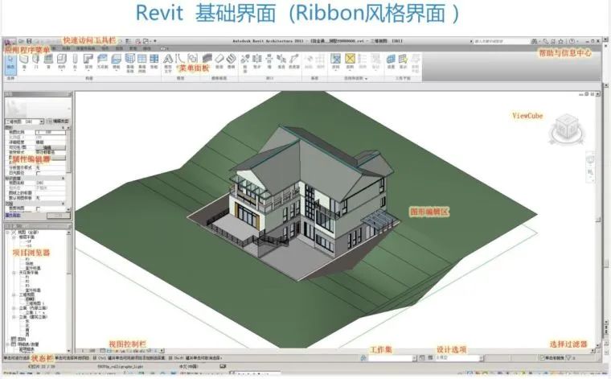
Task: Click the Help question mark icon
Action: [572, 41]
